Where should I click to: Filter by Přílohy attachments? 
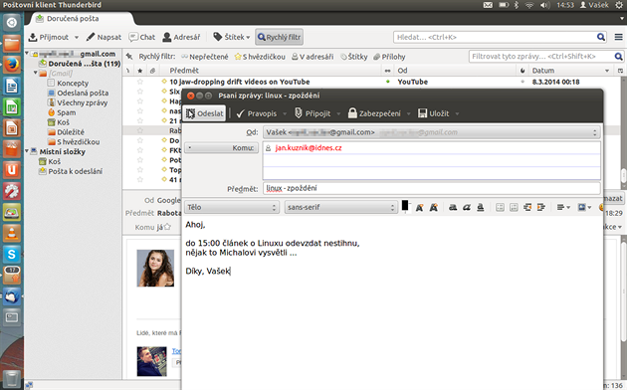click(x=389, y=57)
